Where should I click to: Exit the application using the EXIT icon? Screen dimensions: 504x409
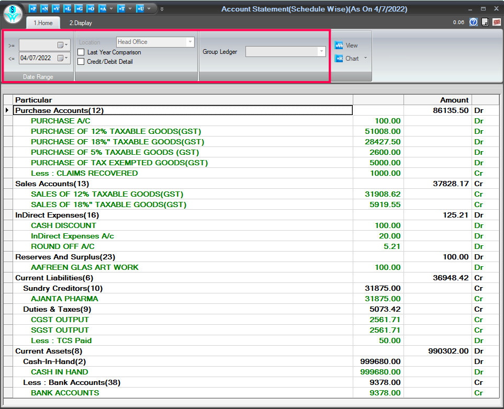click(496, 23)
